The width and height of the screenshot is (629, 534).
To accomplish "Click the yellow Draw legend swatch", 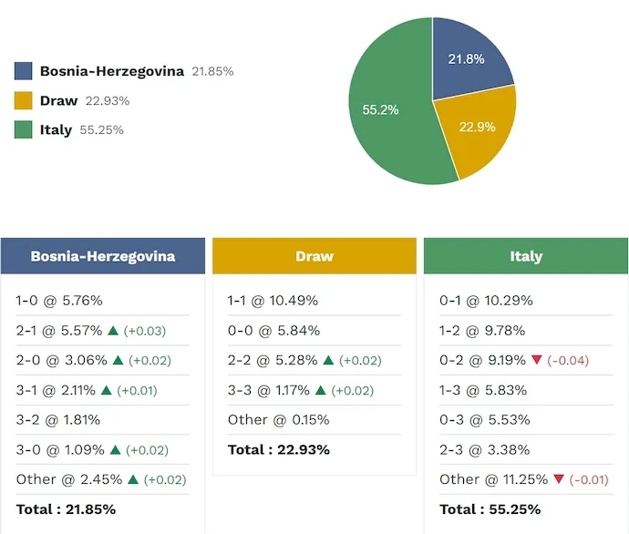I will tap(24, 100).
